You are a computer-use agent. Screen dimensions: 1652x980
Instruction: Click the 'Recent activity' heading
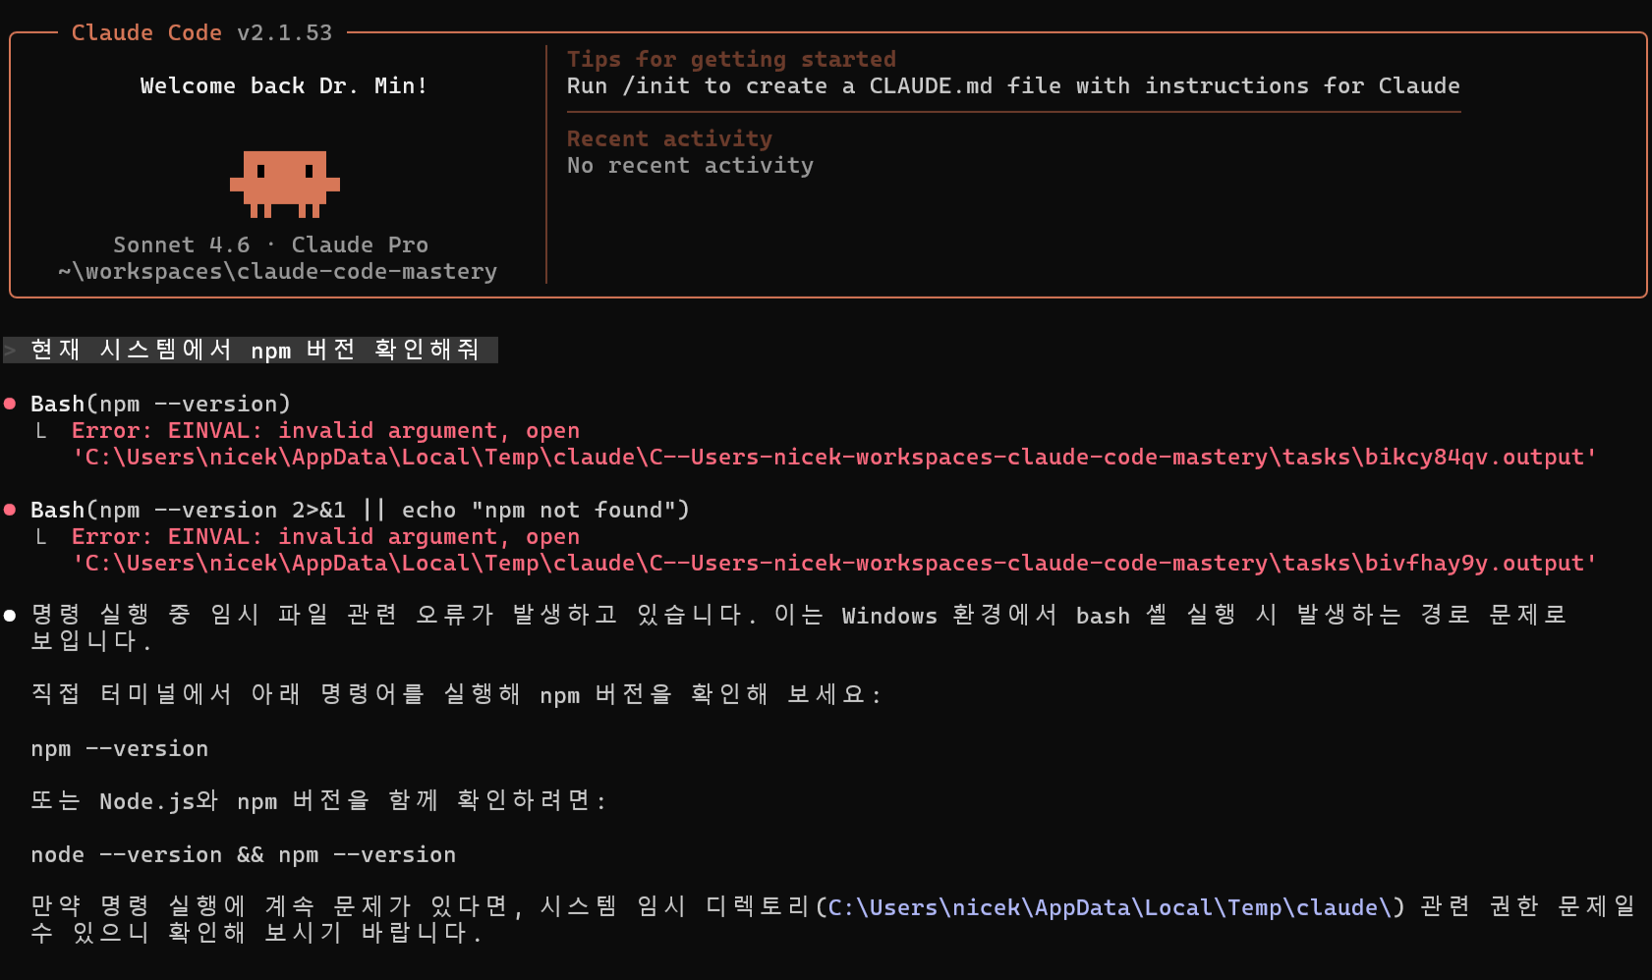pos(669,138)
